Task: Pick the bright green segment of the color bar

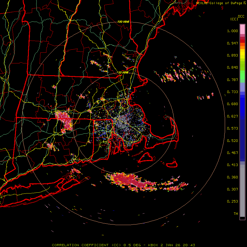Action: coord(242,75)
